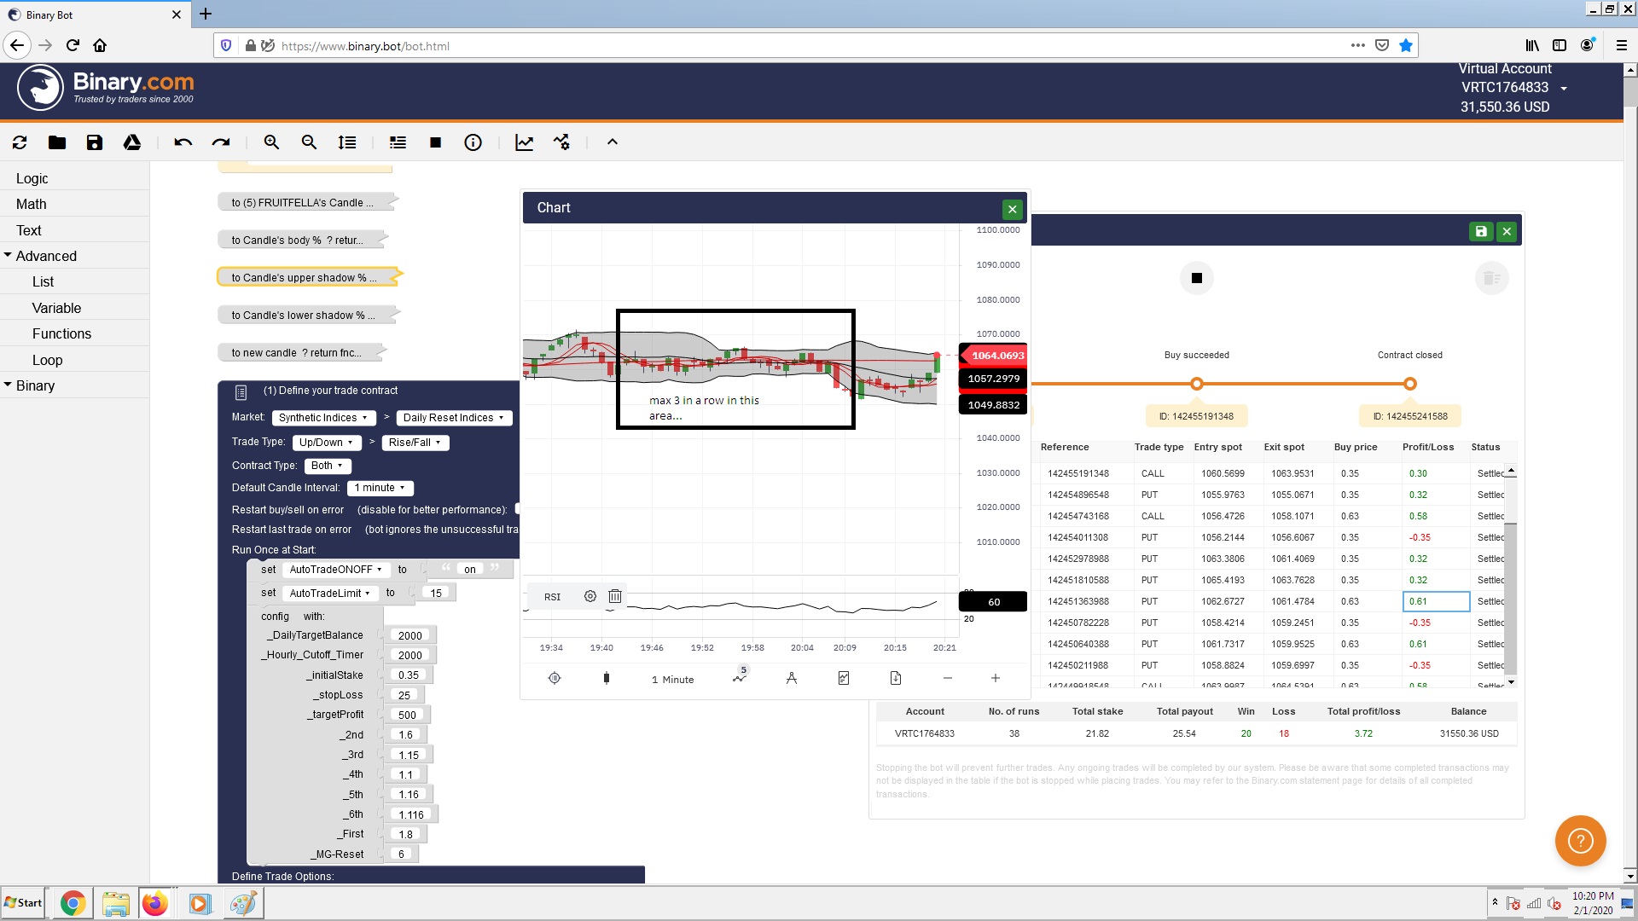This screenshot has height=921, width=1638.
Task: Expand the Binary category in sidebar
Action: click(x=35, y=385)
